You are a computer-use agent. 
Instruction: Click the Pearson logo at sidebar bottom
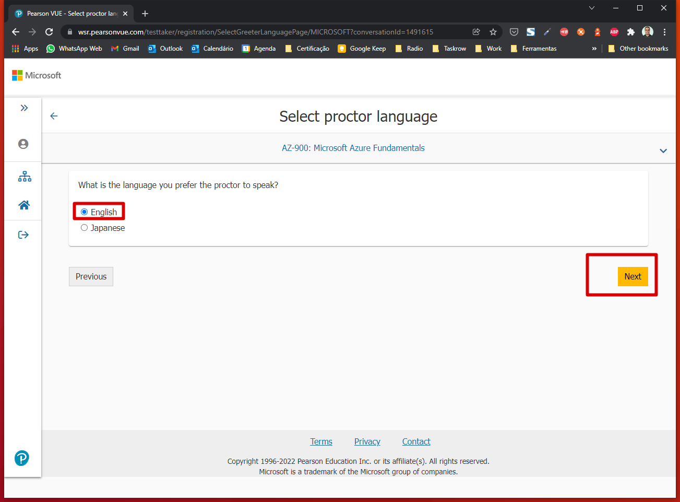click(x=22, y=458)
